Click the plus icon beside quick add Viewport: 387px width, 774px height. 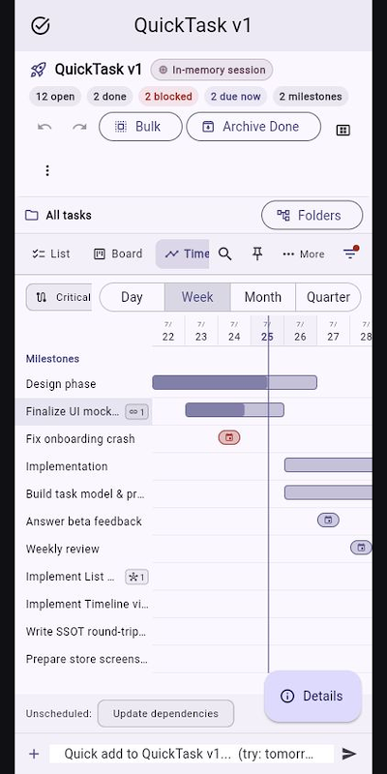point(34,754)
